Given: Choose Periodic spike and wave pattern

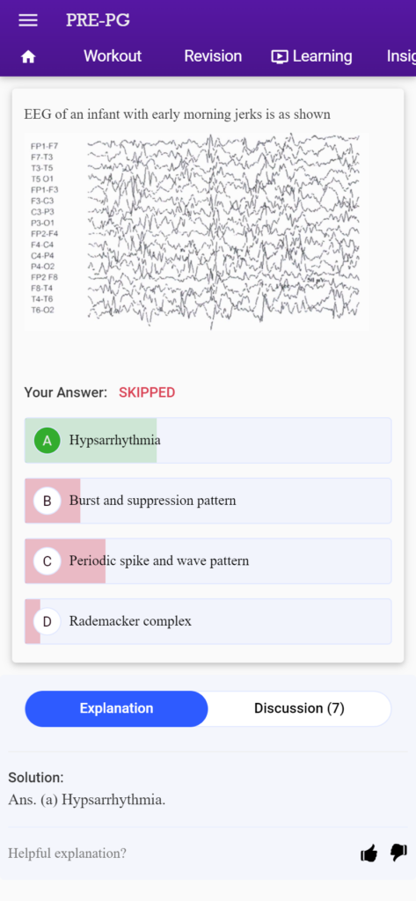Looking at the screenshot, I should tap(208, 561).
